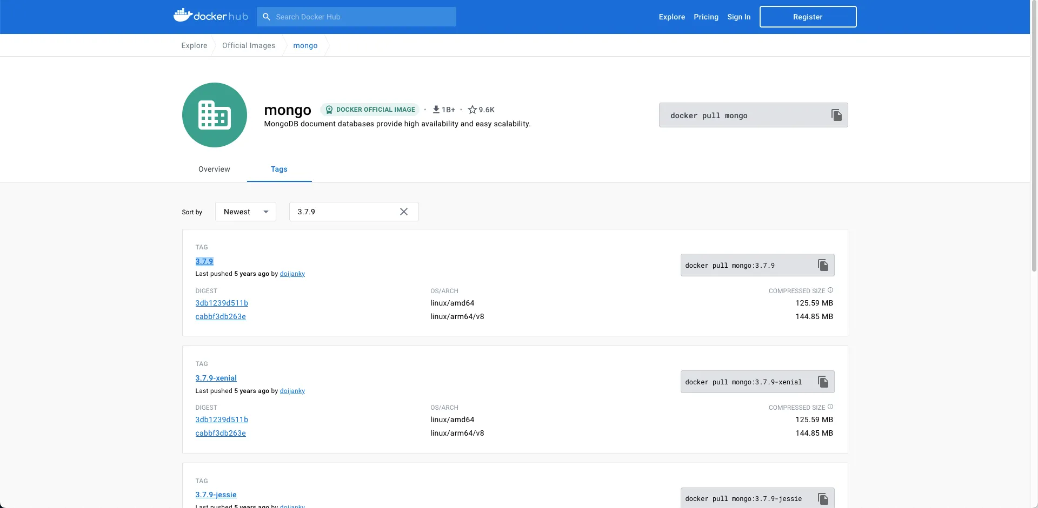Go to Official Images breadcrumb
This screenshot has width=1038, height=508.
tap(249, 45)
